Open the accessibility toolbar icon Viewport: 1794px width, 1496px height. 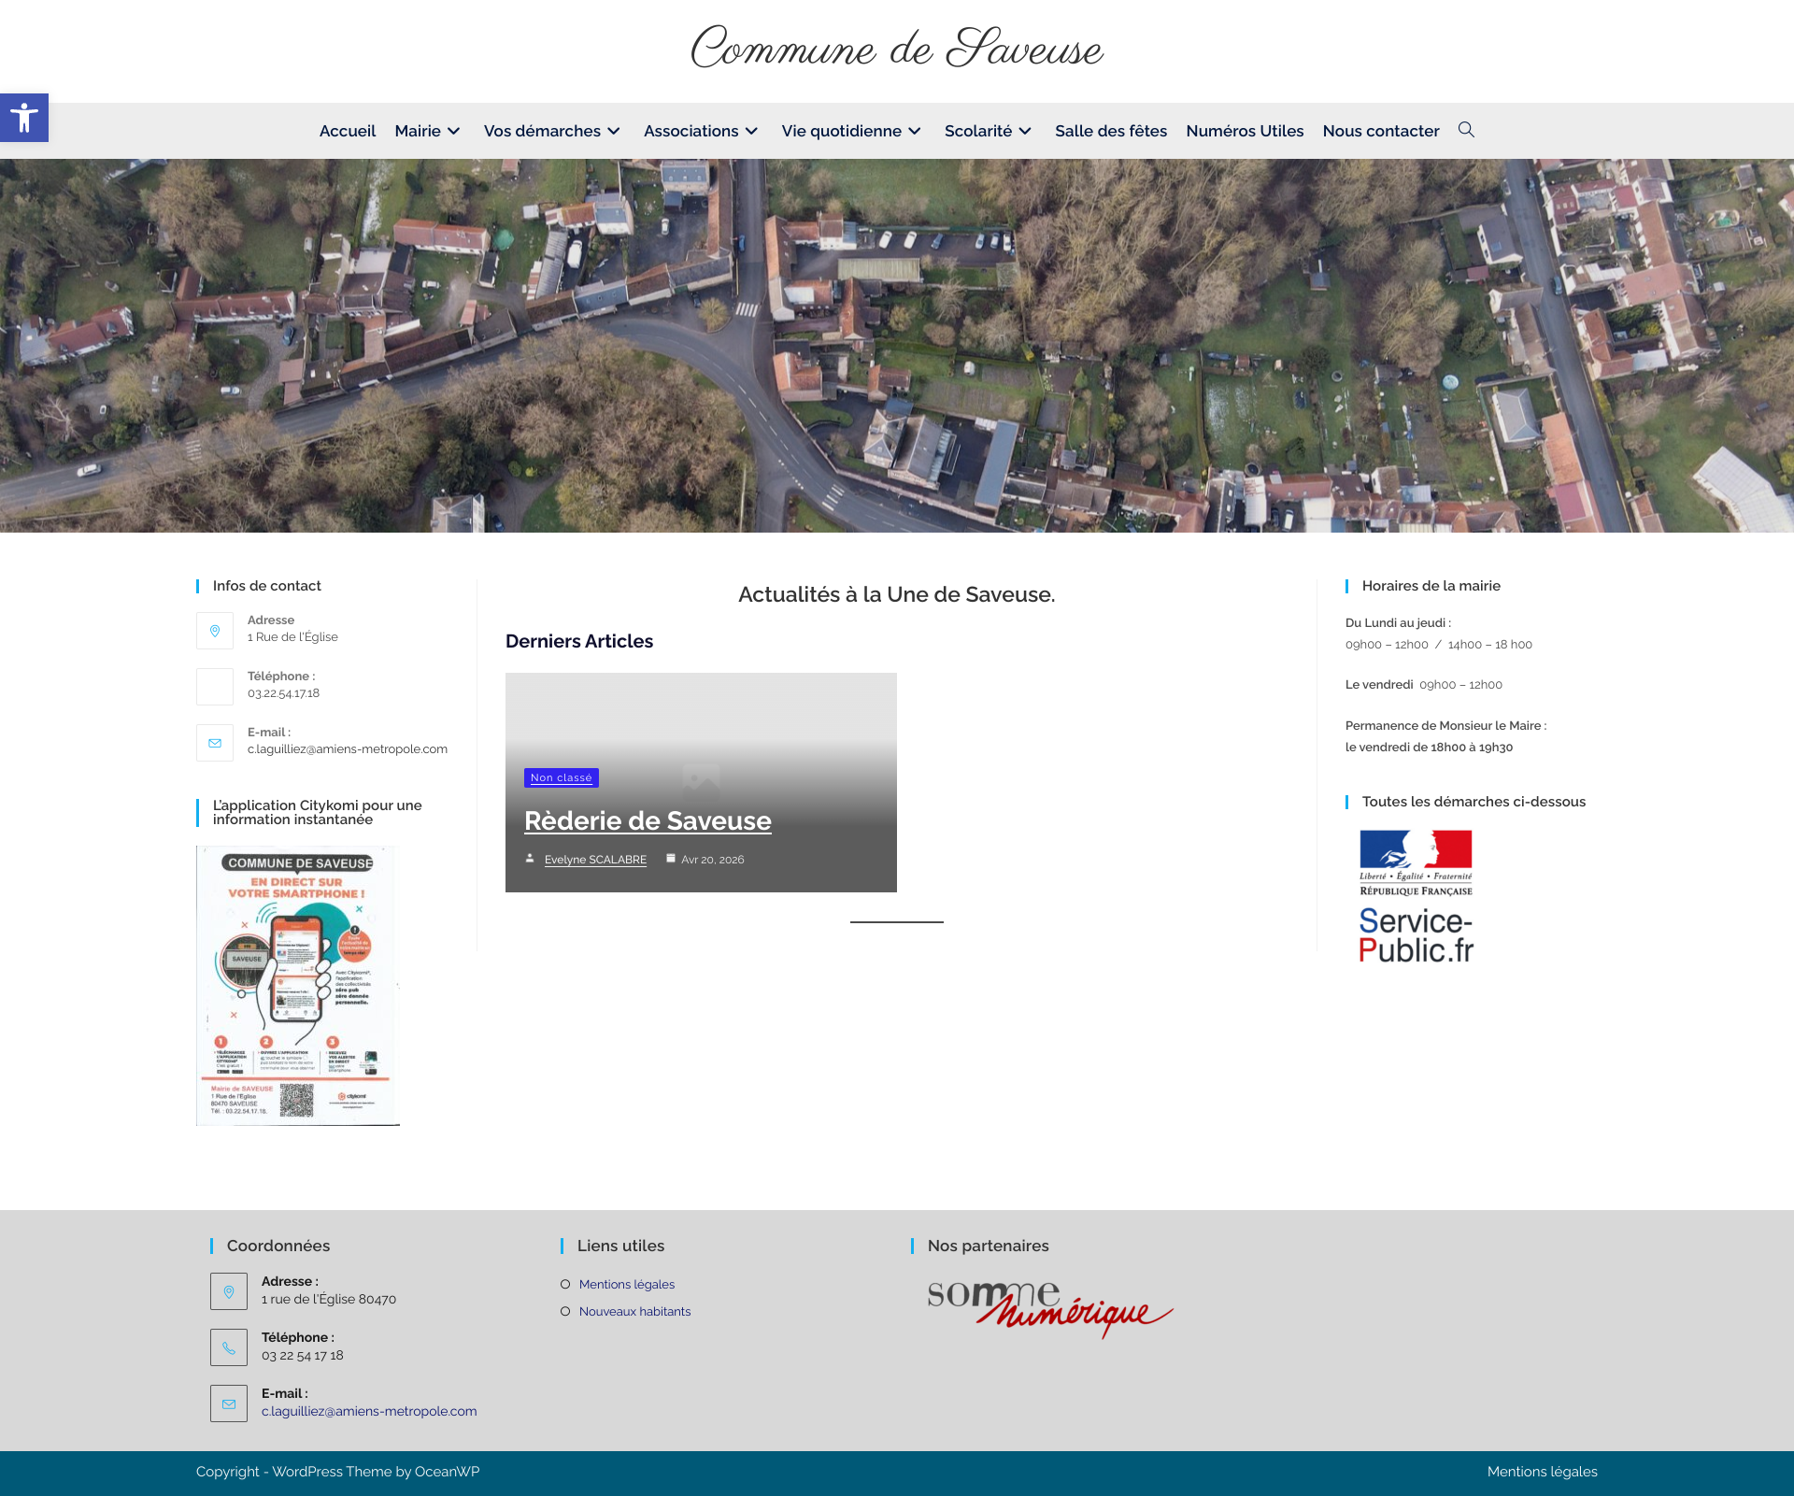pyautogui.click(x=24, y=118)
